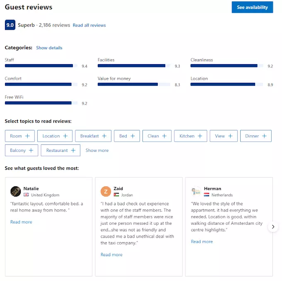282x281 pixels.
Task: Select the Bed topic chip
Action: click(127, 136)
